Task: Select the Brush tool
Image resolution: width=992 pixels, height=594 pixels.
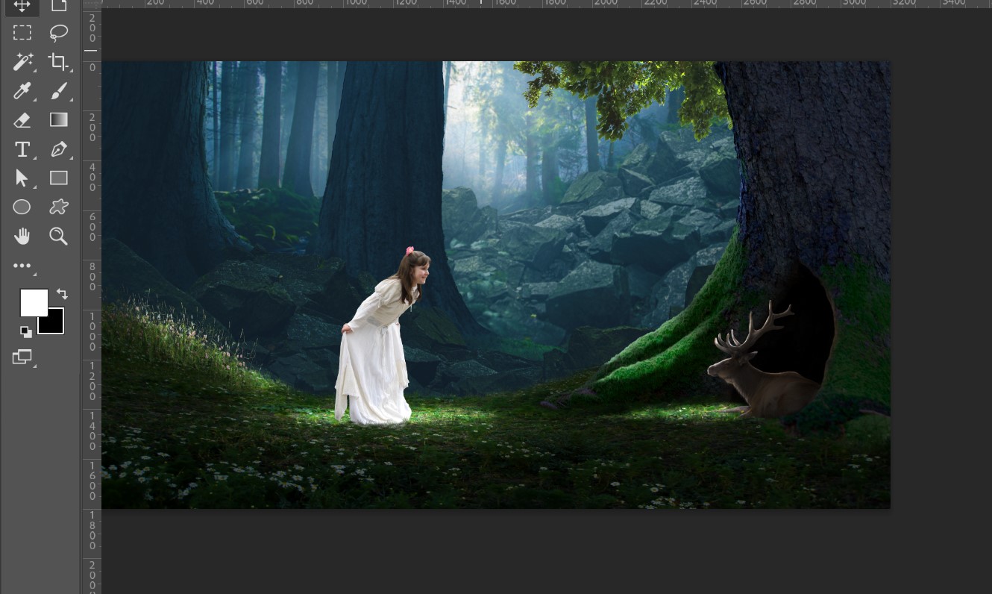Action: pos(59,91)
